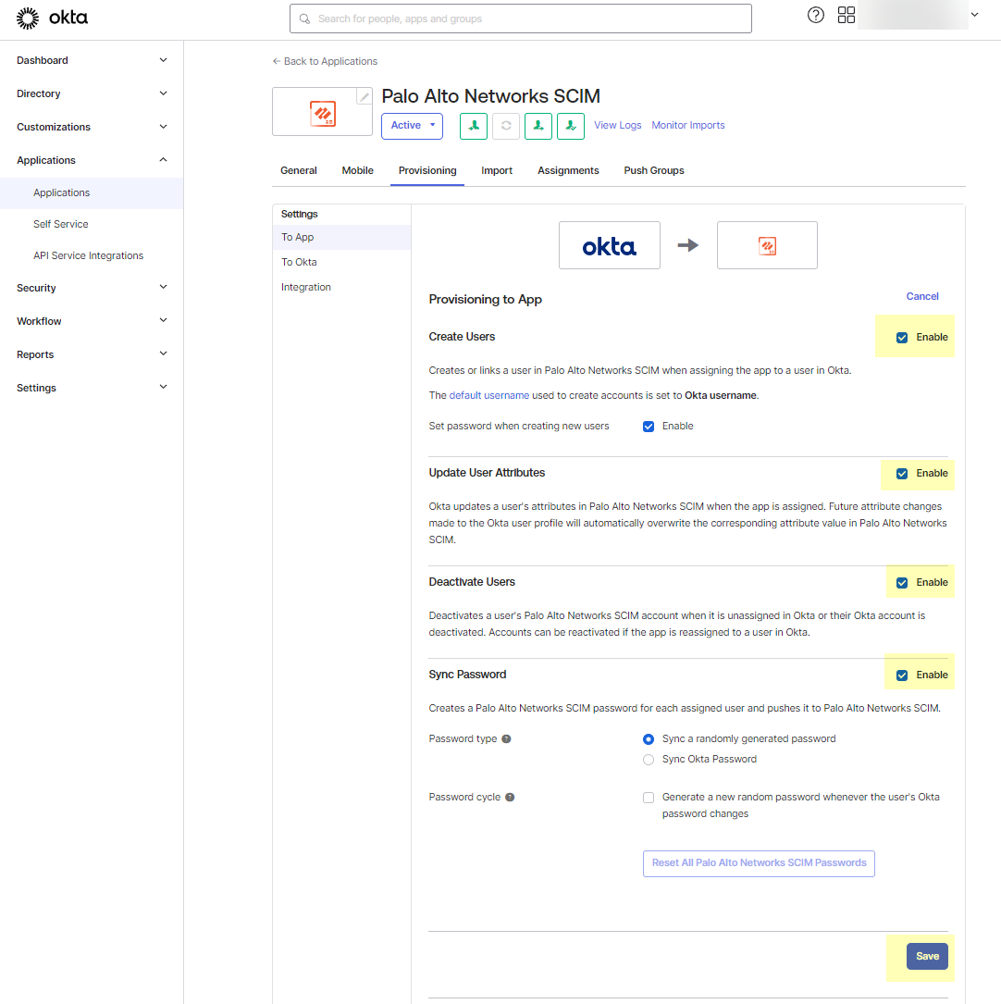The height and width of the screenshot is (1004, 1001).
Task: Select Sync a randomly generated password
Action: [649, 739]
